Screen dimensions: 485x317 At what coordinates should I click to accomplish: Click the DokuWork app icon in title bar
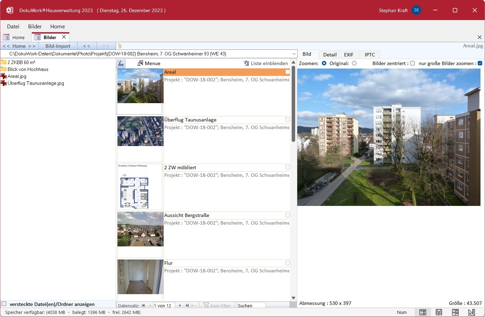point(10,10)
